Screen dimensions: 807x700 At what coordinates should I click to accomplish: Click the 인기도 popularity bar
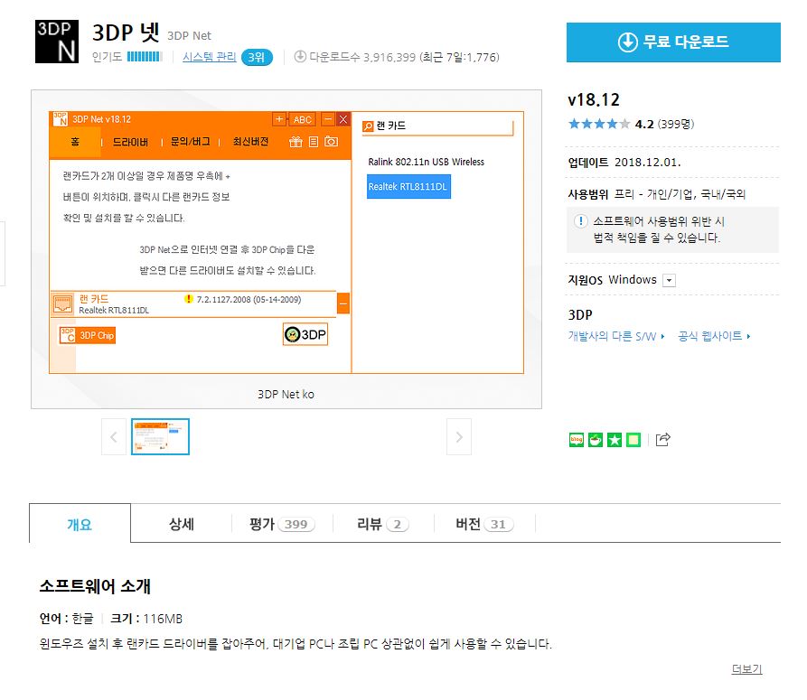pos(145,57)
